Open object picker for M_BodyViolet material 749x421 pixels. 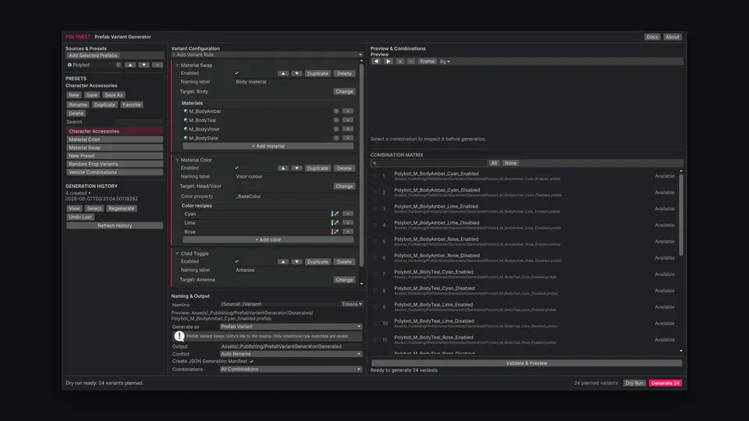pos(335,129)
